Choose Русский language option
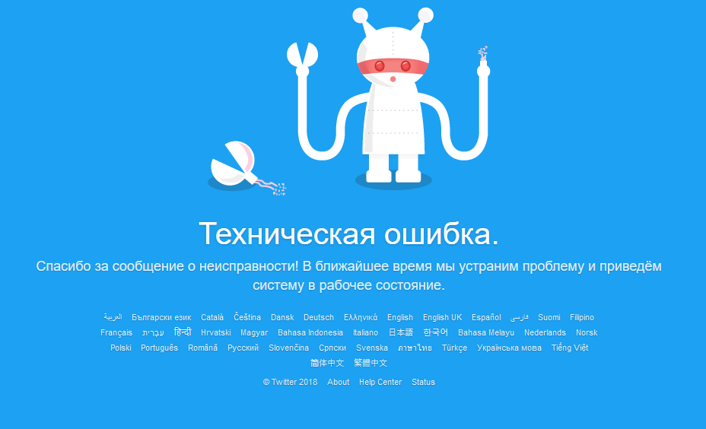706x429 pixels. [x=243, y=348]
